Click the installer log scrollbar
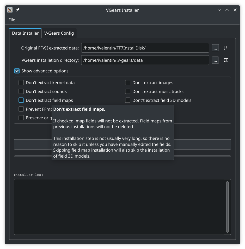245x249 pixels. 227,207
